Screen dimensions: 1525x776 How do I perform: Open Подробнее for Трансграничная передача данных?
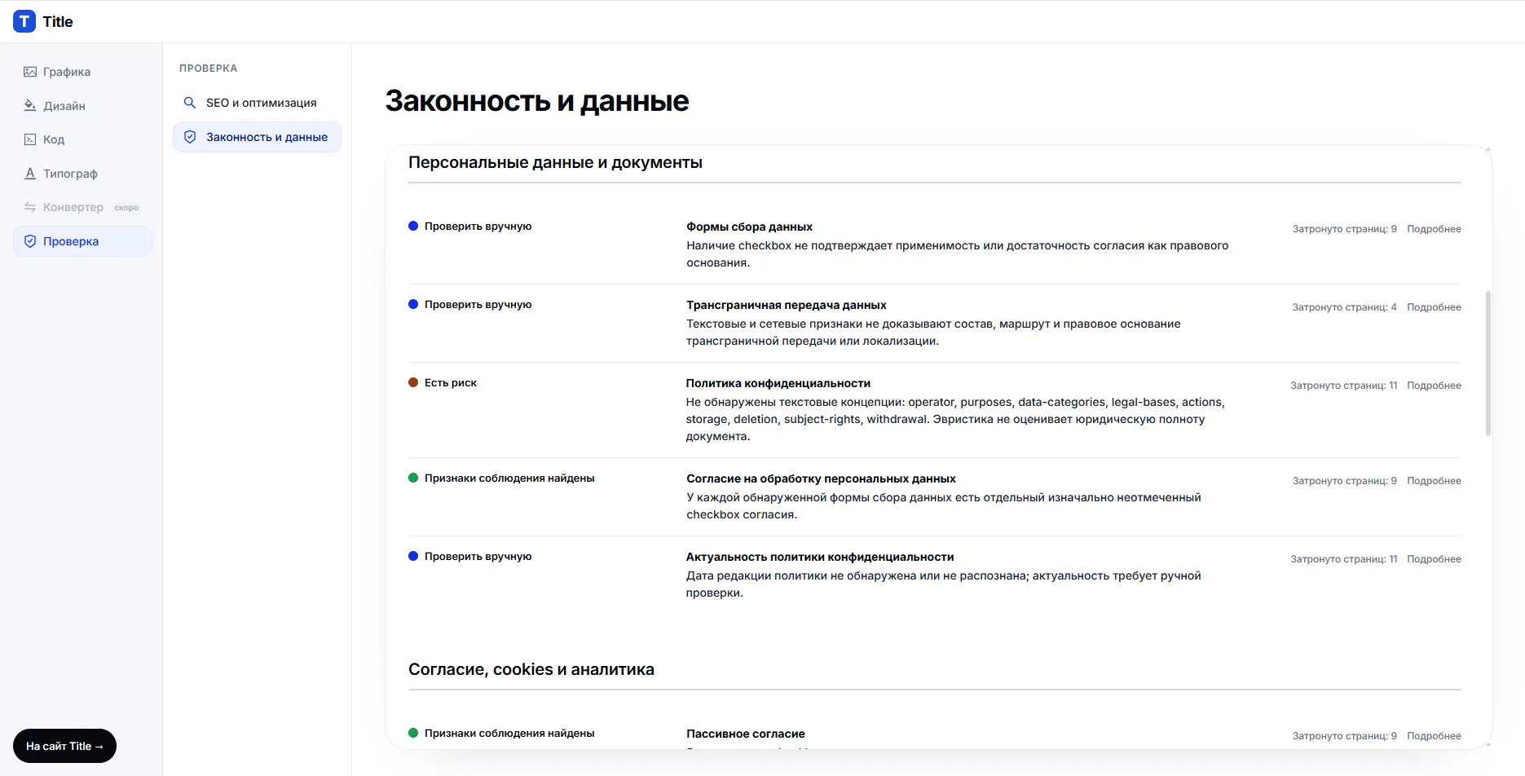click(1434, 307)
